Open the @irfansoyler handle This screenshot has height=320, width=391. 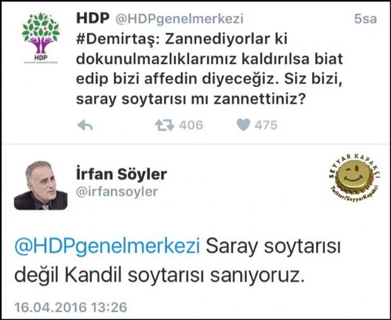coord(117,191)
